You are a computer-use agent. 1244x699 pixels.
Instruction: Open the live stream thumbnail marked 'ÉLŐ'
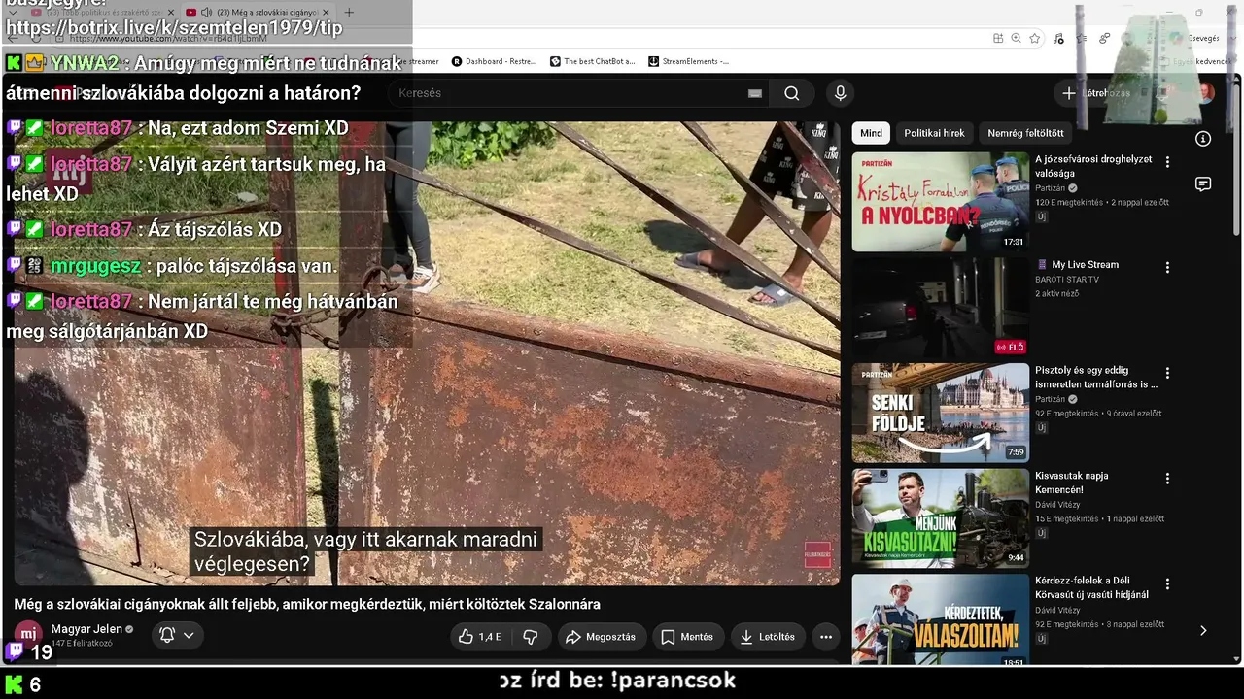point(940,307)
